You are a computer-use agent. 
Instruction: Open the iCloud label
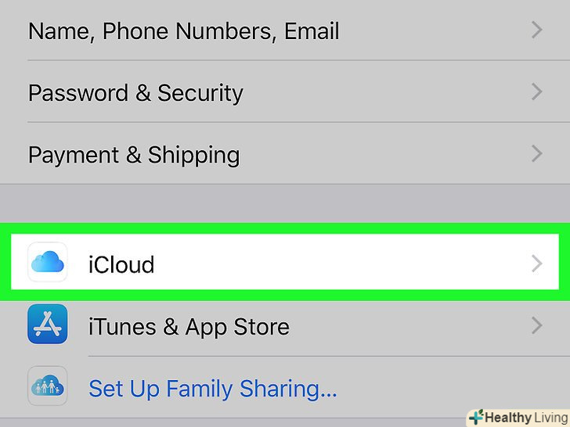tap(121, 264)
